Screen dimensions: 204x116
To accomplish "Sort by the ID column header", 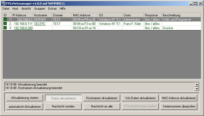I will coord(7,15).
